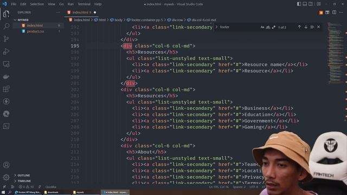Open the Search view in activity bar
The width and height of the screenshot is (347, 195).
(6, 27)
